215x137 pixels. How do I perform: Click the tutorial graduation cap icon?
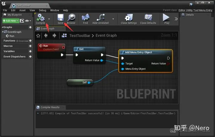tap(191, 5)
